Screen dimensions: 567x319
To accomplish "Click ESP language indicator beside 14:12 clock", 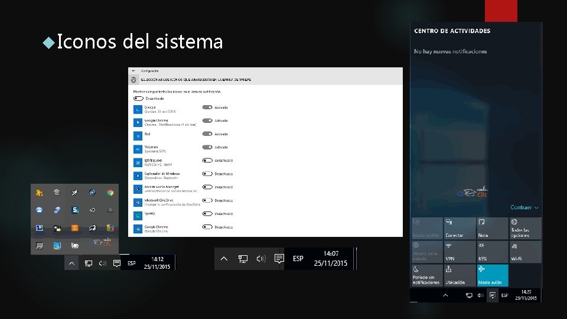I will pos(132,263).
